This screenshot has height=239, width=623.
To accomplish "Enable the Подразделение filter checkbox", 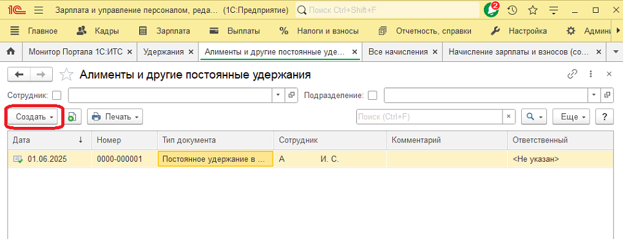I will pos(372,95).
